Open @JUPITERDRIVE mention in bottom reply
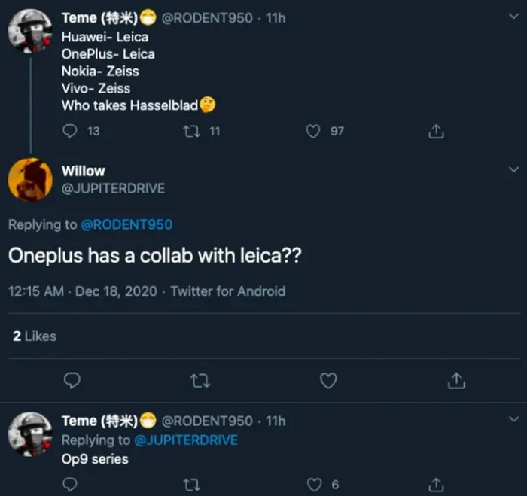The height and width of the screenshot is (496, 527). [186, 440]
